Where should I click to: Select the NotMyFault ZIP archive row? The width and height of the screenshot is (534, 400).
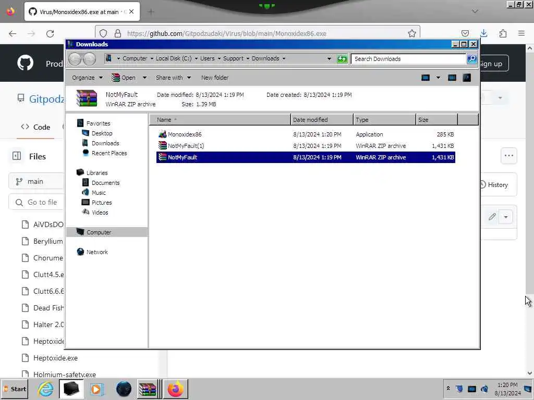(306, 157)
